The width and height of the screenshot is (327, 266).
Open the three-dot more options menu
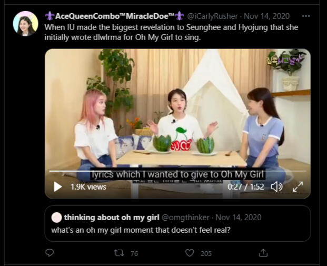pos(306,16)
